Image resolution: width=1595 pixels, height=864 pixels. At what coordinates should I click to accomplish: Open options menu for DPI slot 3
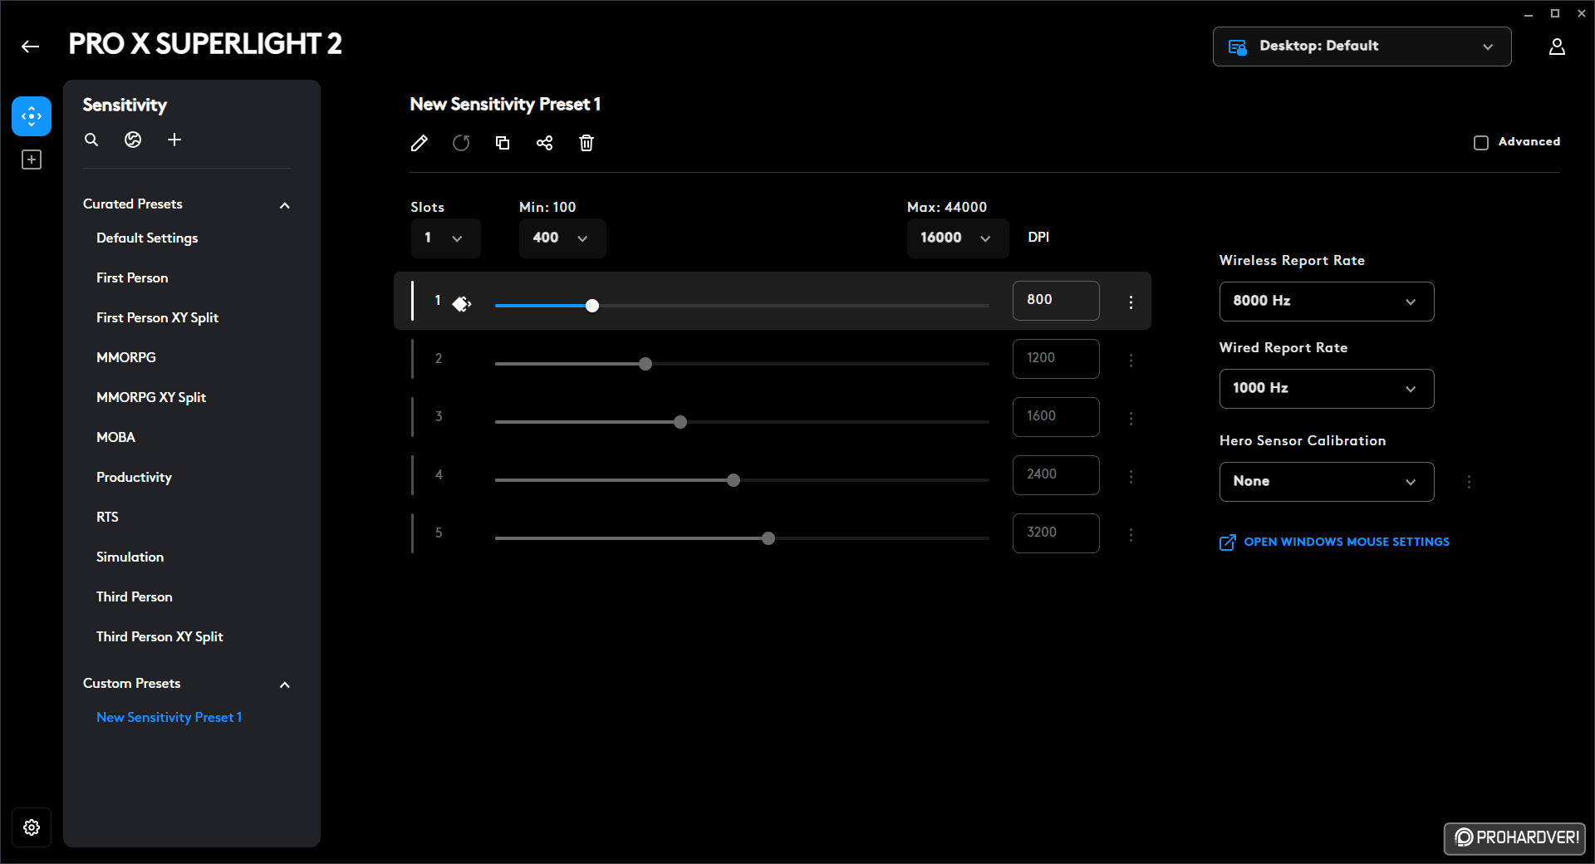pyautogui.click(x=1131, y=419)
